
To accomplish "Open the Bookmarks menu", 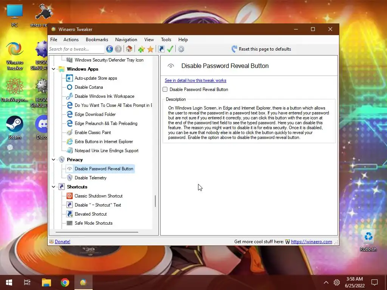I will pyautogui.click(x=97, y=40).
